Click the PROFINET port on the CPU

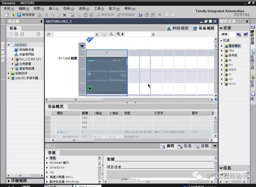pyautogui.click(x=90, y=88)
